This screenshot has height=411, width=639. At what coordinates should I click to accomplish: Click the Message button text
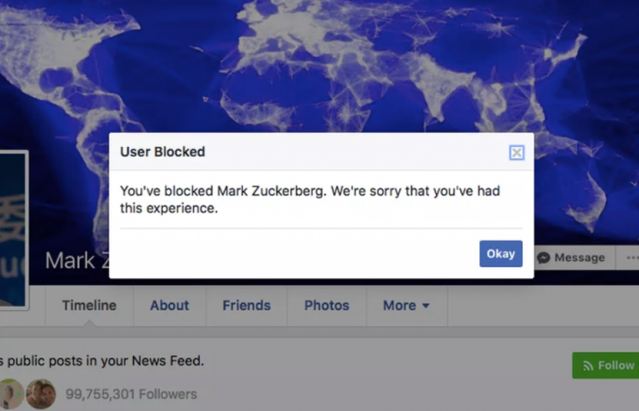580,258
